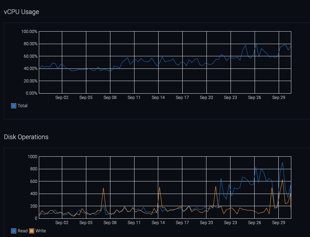The image size is (310, 237).
Task: Click the 40.00% axis label
Action: click(x=31, y=68)
